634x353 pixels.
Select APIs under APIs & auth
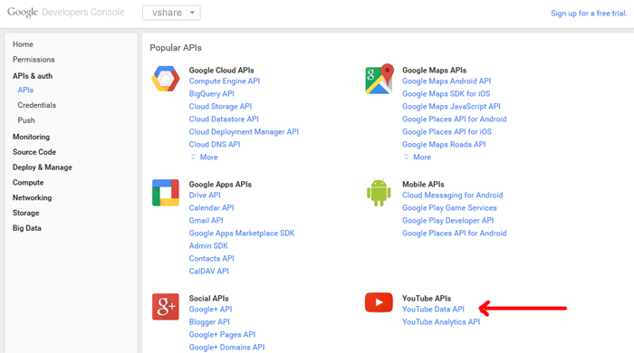[25, 91]
